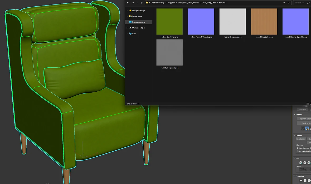Click the Quick Peel icon
311x184 pixels.
pyautogui.click(x=301, y=163)
